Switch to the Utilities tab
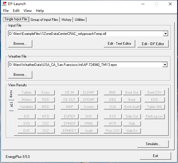Image resolution: width=178 pixels, height=163 pixels. [80, 20]
